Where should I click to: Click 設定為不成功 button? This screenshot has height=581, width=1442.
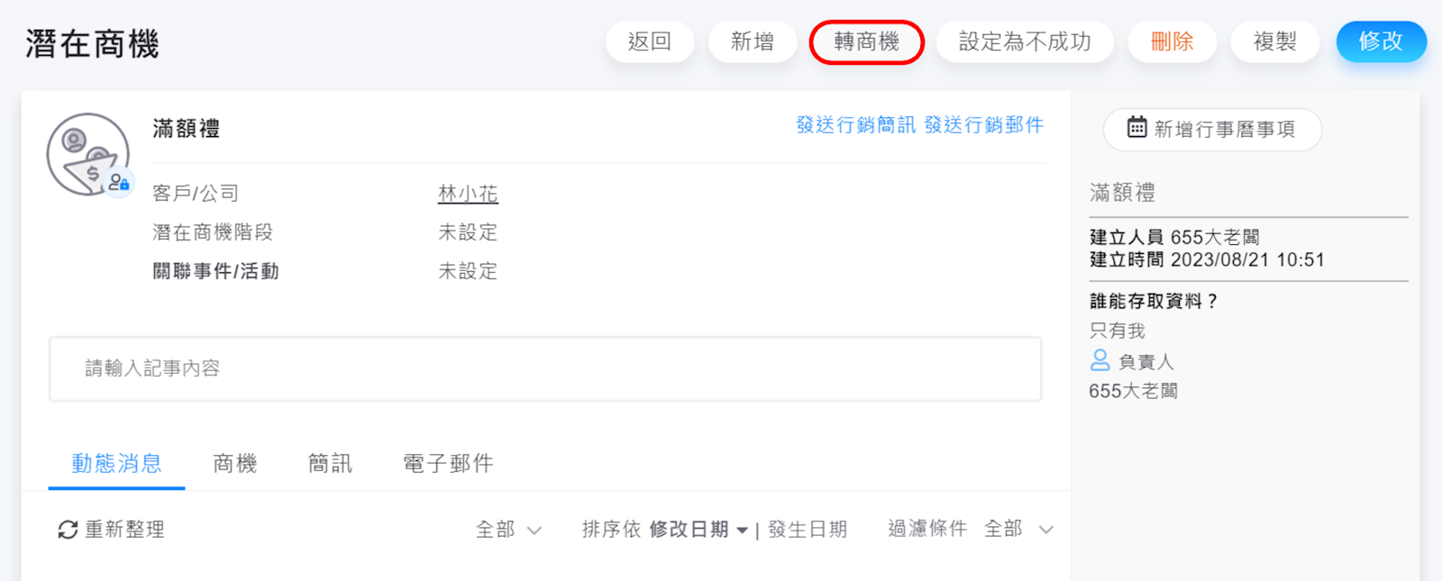coord(1025,42)
